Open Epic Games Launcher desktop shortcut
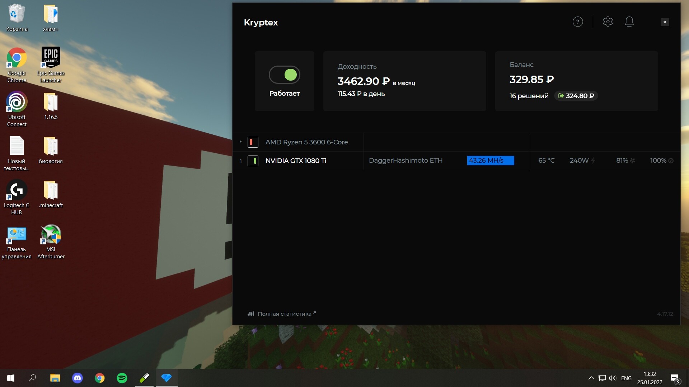This screenshot has width=689, height=387. pyautogui.click(x=51, y=65)
